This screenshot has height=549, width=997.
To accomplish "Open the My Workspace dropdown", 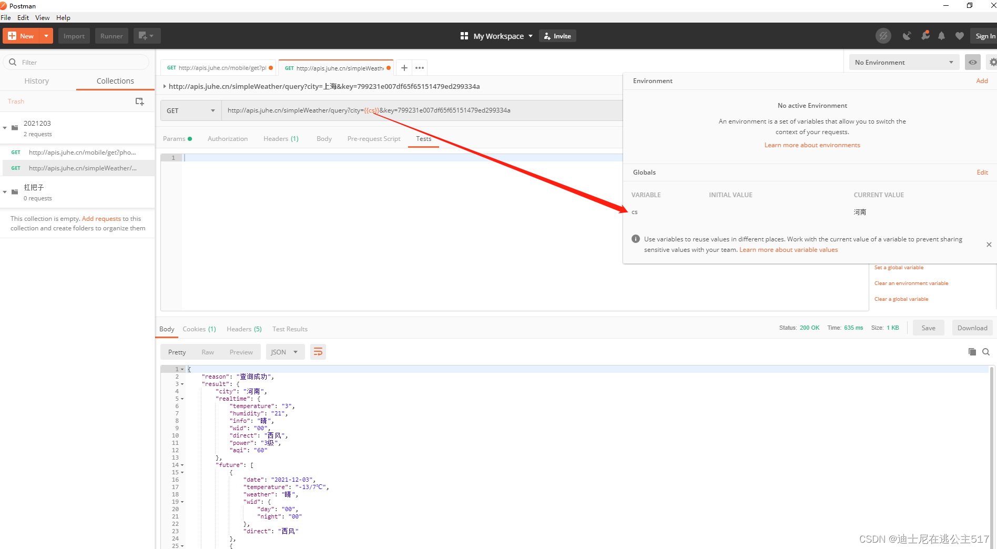I will (x=497, y=36).
